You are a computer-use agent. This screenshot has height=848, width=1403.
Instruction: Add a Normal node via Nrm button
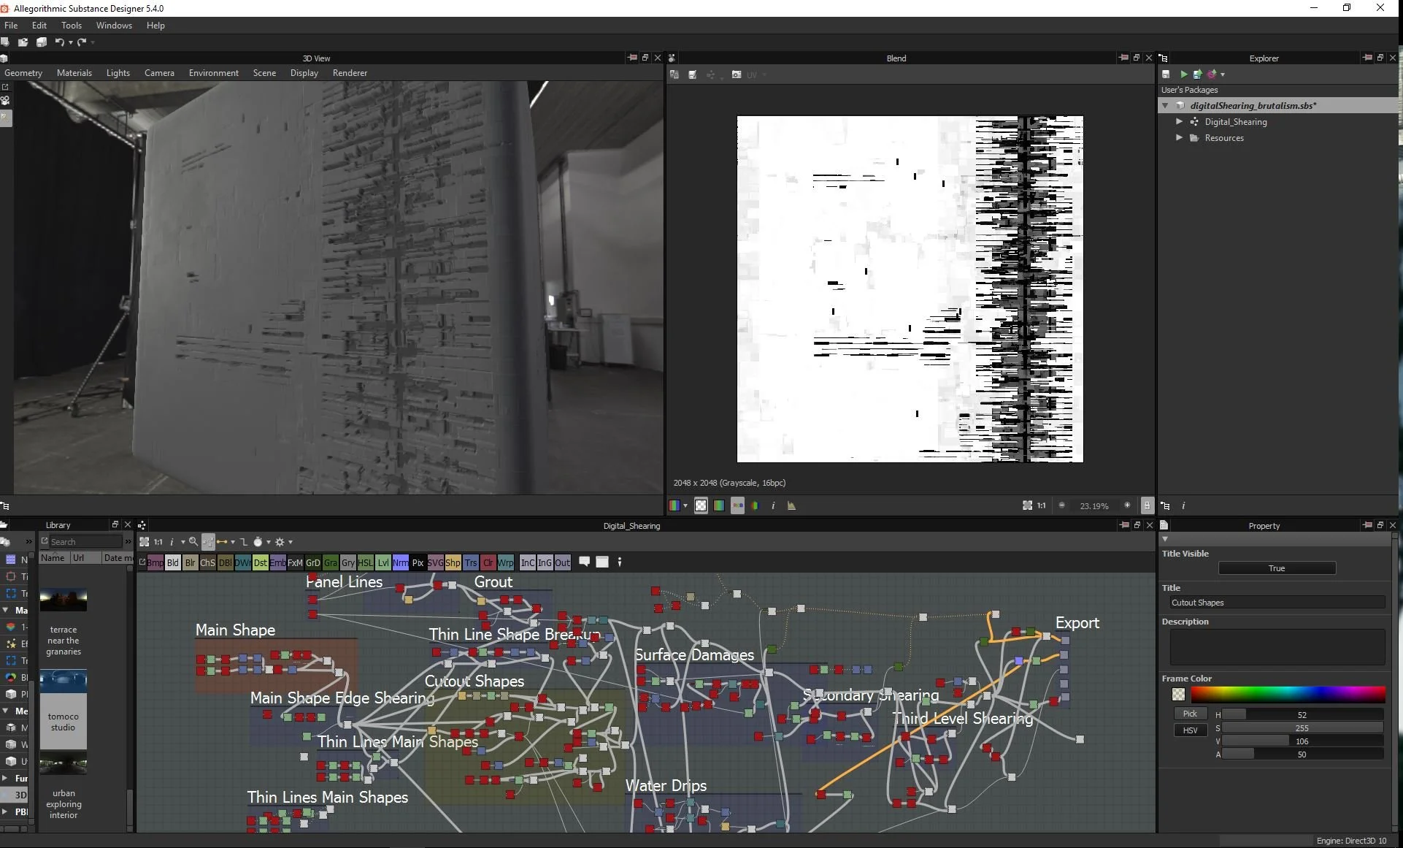pos(400,562)
